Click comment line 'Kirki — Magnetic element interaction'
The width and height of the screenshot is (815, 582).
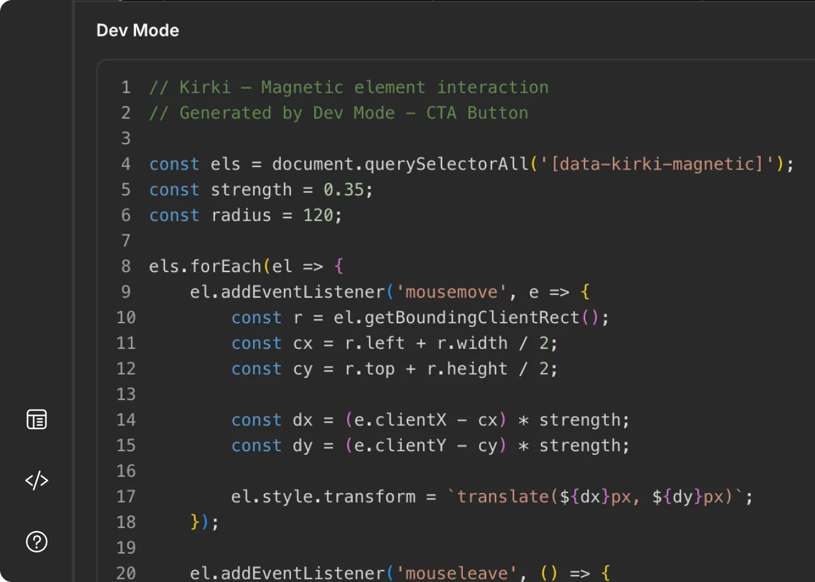coord(348,87)
